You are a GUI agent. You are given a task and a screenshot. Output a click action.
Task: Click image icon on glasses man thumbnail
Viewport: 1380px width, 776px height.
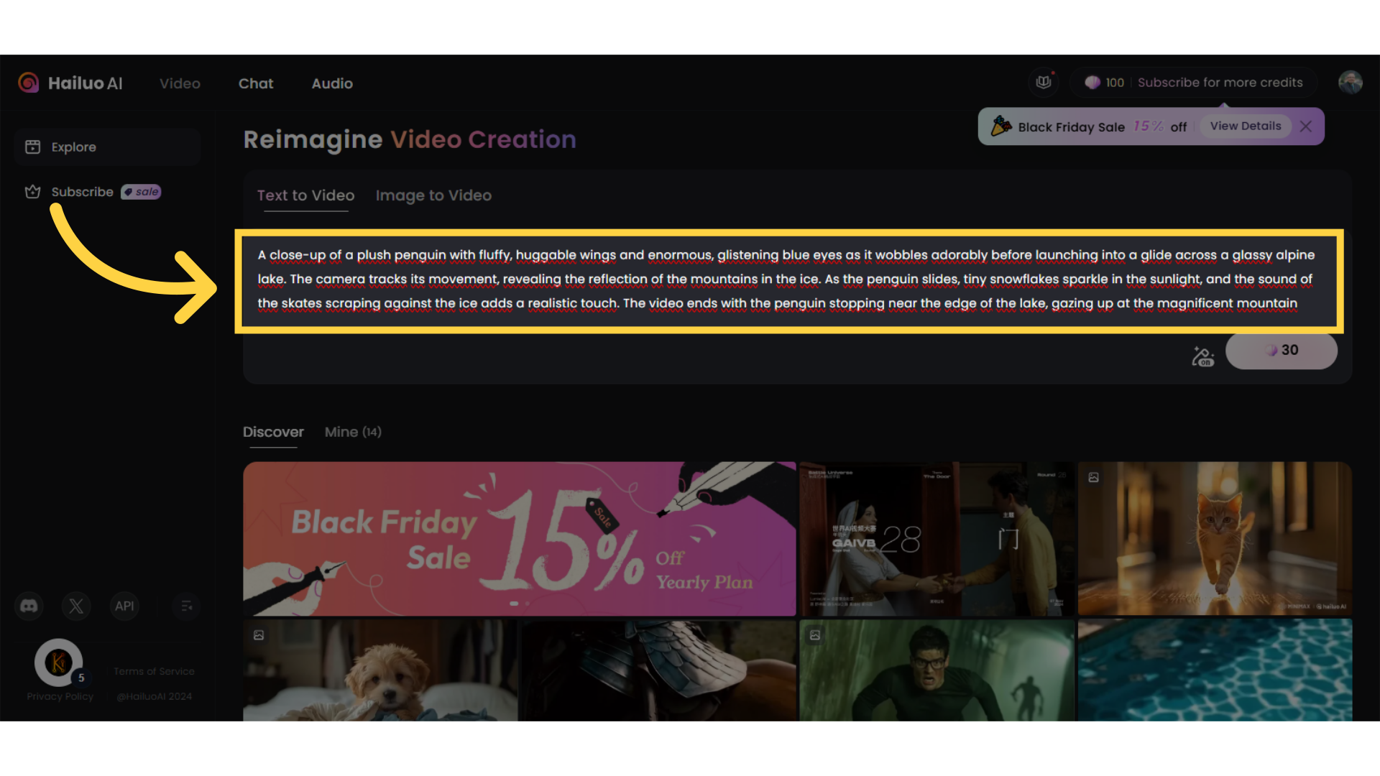coord(815,635)
